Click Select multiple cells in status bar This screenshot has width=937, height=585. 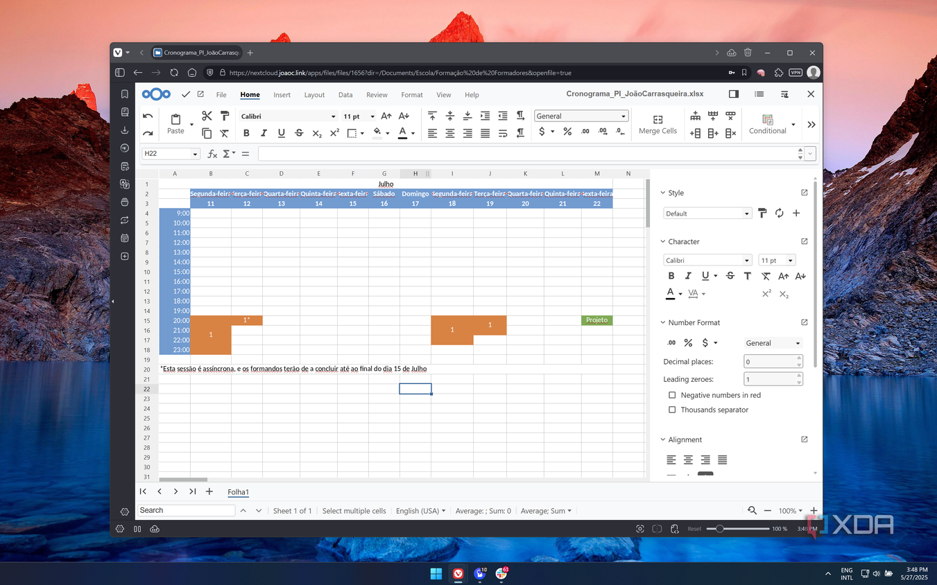(354, 511)
